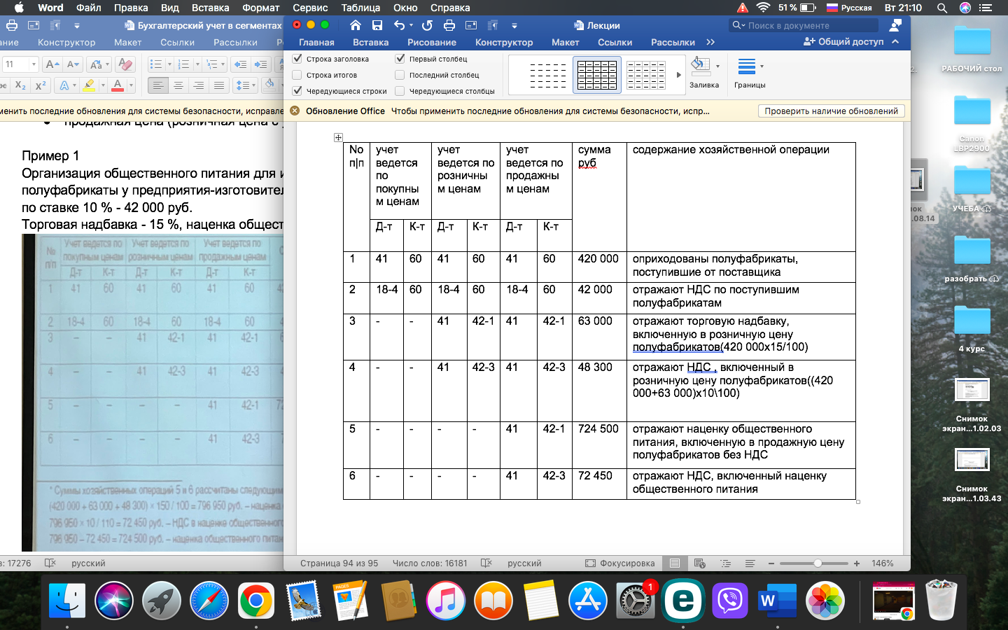Save the Лекции document with floppy icon
This screenshot has height=630, width=1008.
click(377, 25)
